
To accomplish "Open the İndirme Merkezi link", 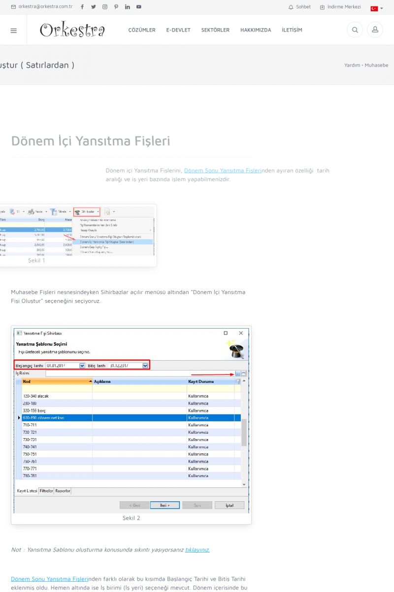I will point(340,7).
